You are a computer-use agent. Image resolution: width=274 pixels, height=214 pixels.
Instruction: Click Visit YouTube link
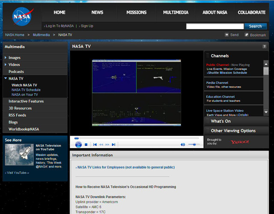point(17,173)
